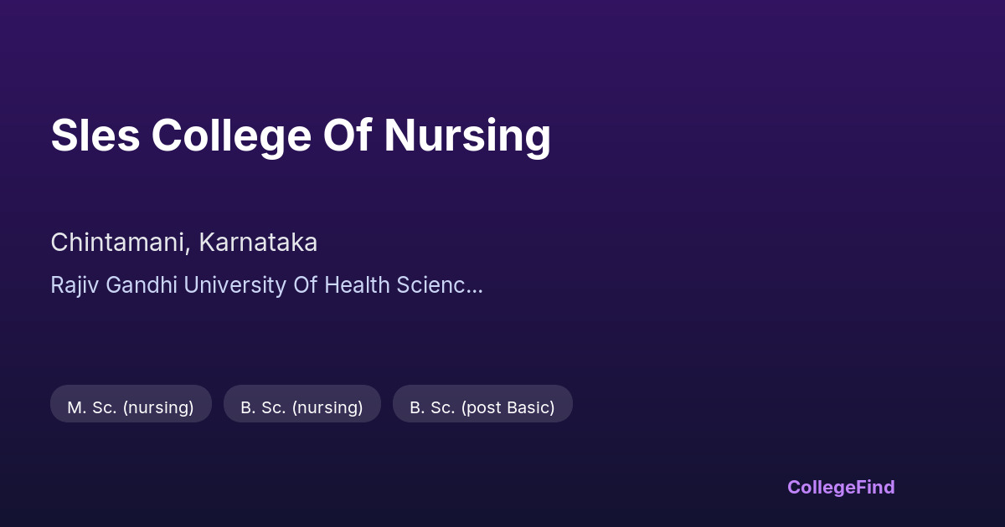Choose the B. Sc. (nursing) course tag
Image resolution: width=1005 pixels, height=527 pixels.
pyautogui.click(x=301, y=407)
